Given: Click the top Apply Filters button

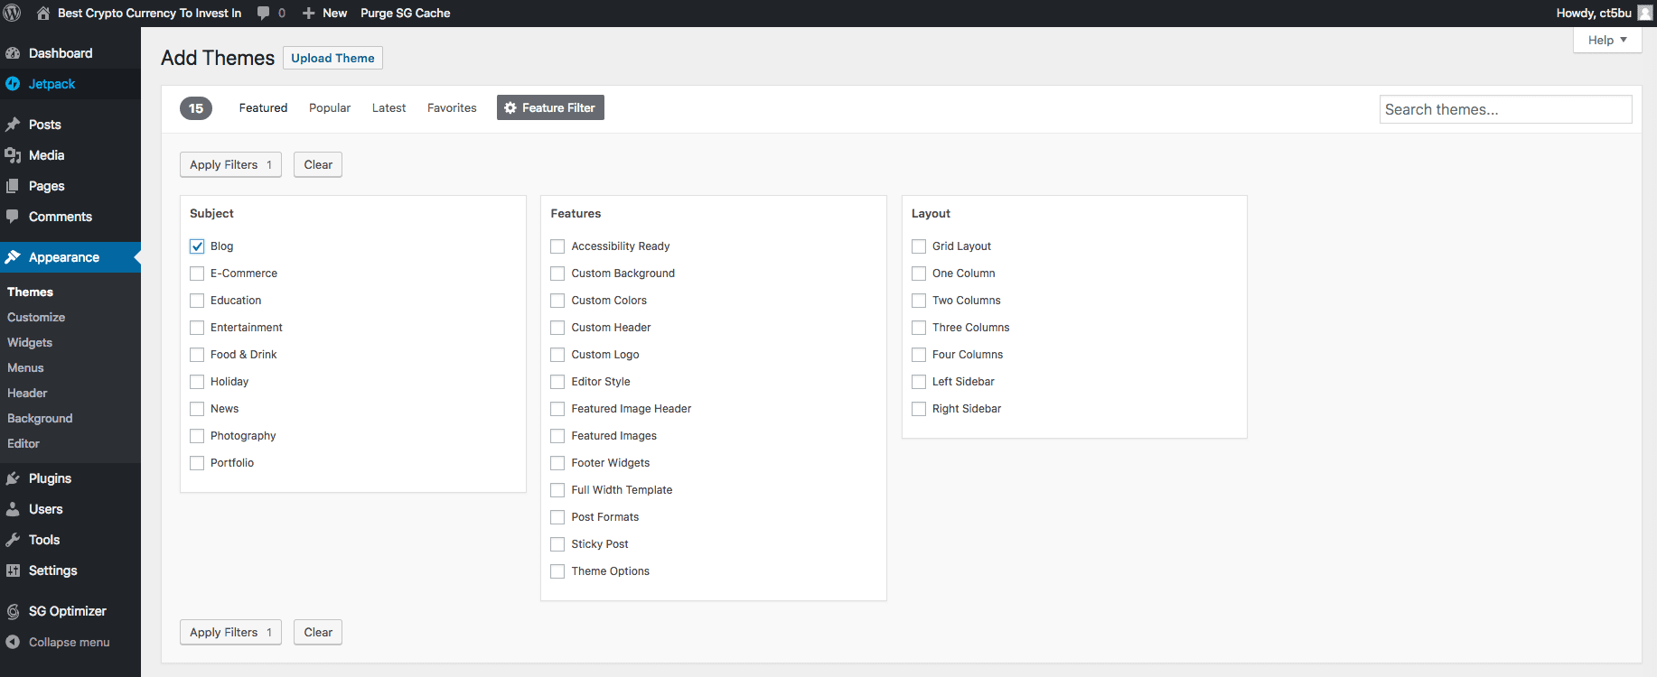Looking at the screenshot, I should [230, 164].
